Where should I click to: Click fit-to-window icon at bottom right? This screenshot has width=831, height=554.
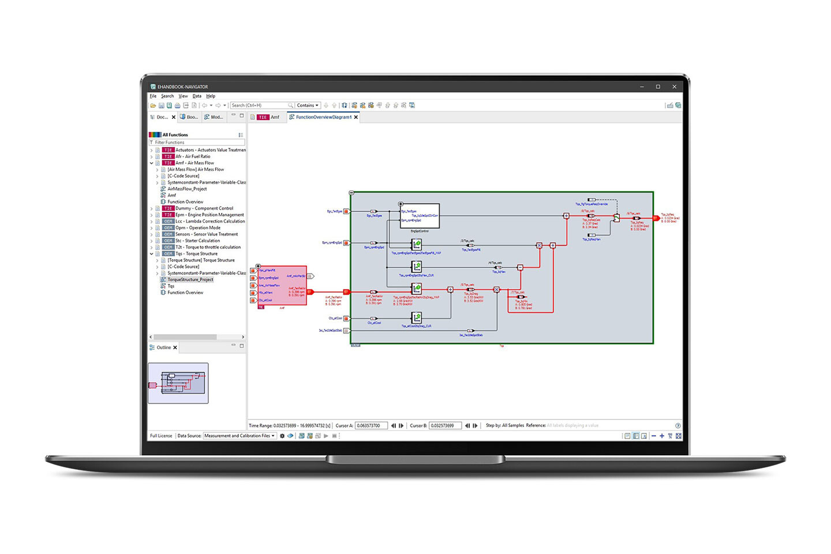click(679, 436)
